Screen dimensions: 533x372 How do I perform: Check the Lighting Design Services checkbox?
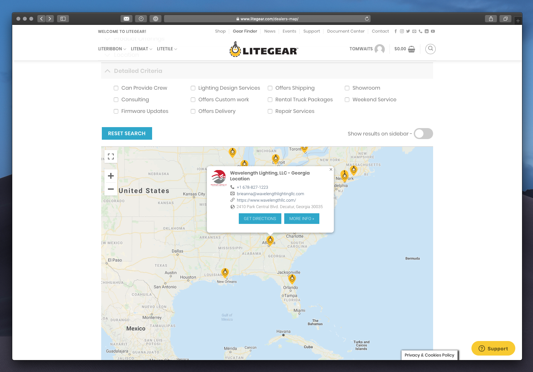[193, 88]
